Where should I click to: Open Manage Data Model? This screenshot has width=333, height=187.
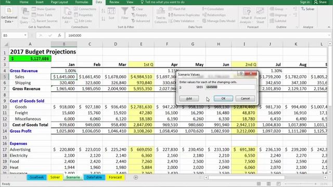click(x=219, y=21)
